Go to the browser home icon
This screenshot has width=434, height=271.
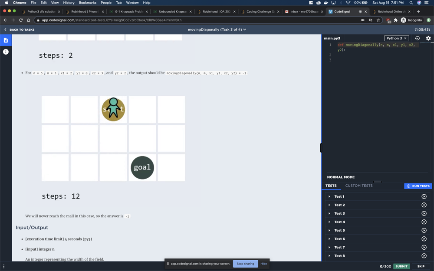[x=29, y=20]
